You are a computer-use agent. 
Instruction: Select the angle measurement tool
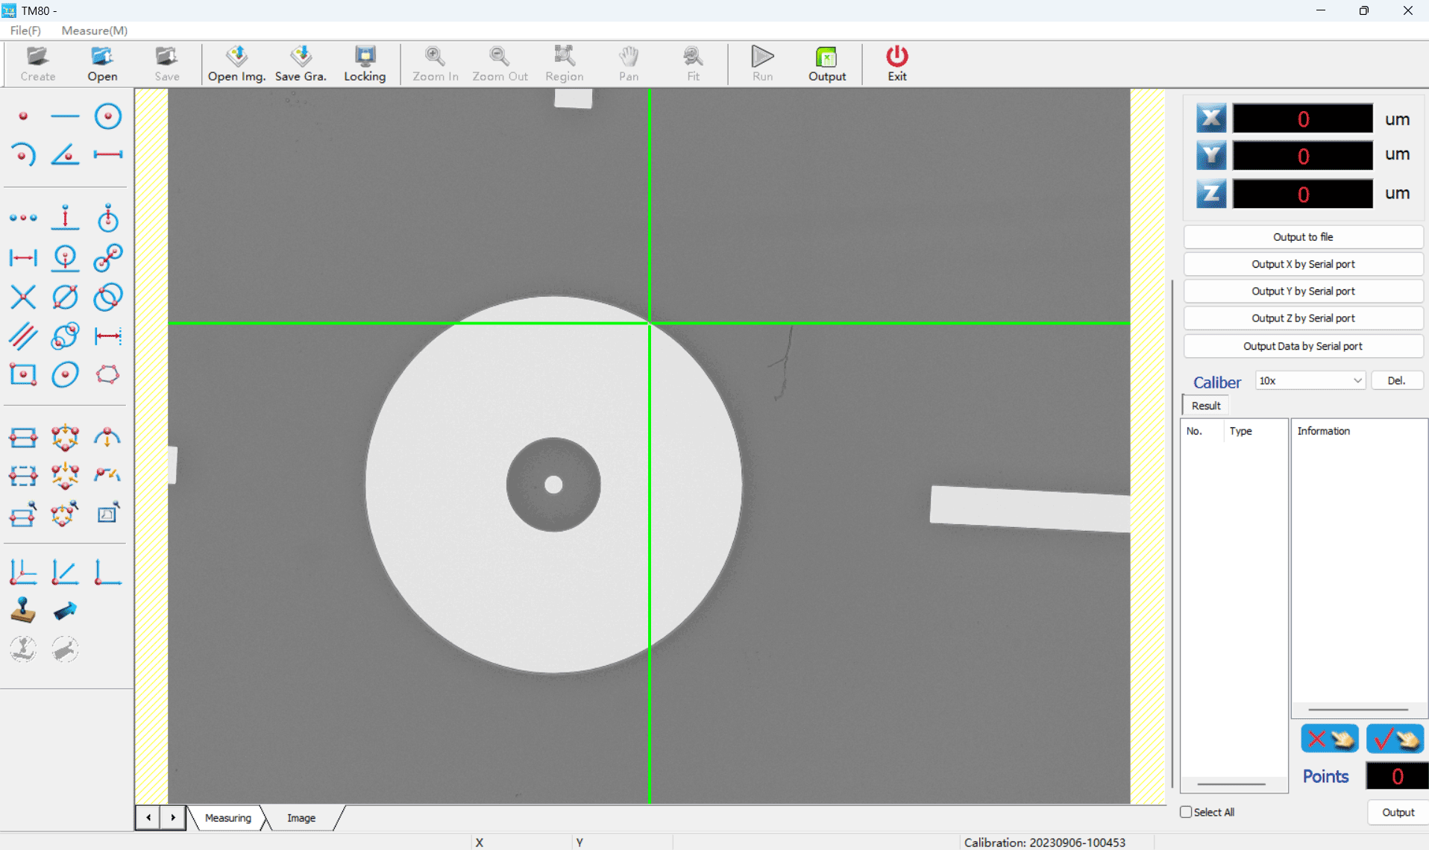(65, 155)
